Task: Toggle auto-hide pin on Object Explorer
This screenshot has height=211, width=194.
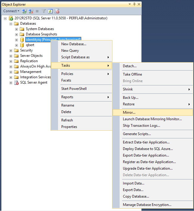Action: (134, 4)
